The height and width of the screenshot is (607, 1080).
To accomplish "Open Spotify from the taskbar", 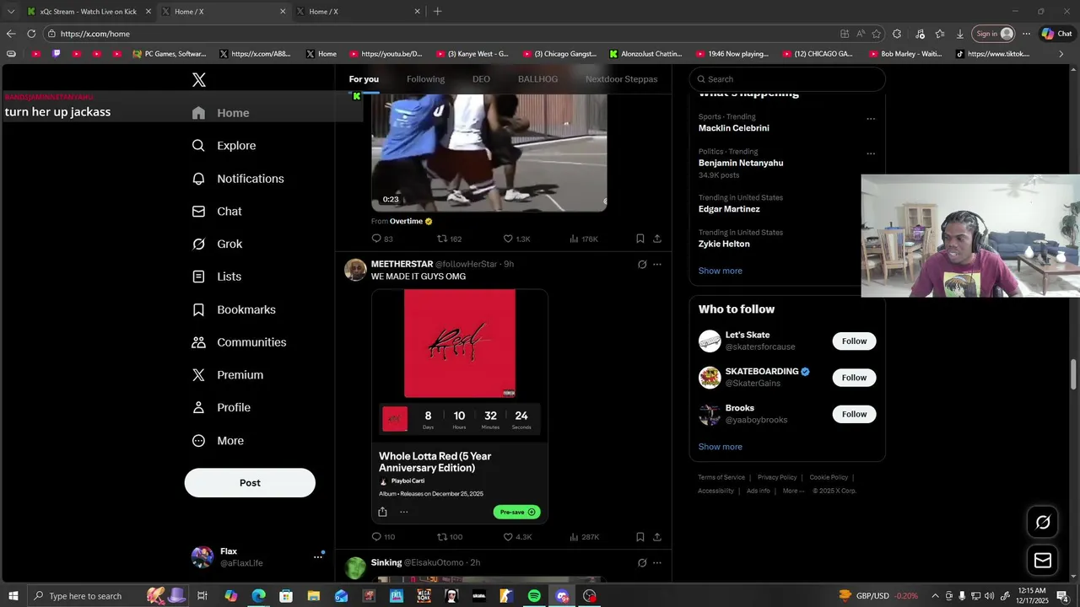I will point(534,596).
